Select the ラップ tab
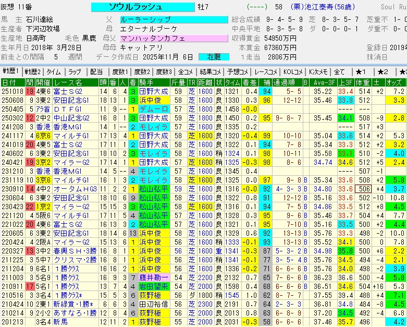 click(75, 72)
